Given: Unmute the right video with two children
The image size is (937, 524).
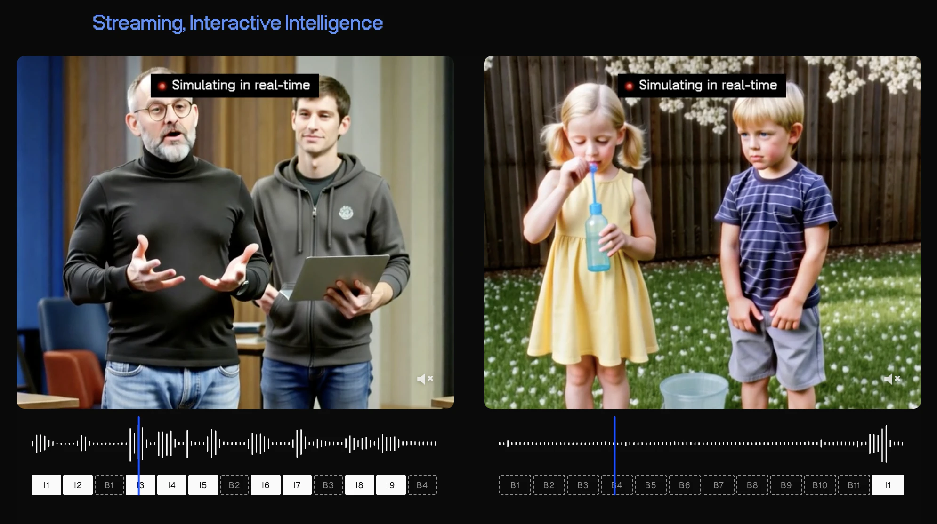Looking at the screenshot, I should [892, 379].
